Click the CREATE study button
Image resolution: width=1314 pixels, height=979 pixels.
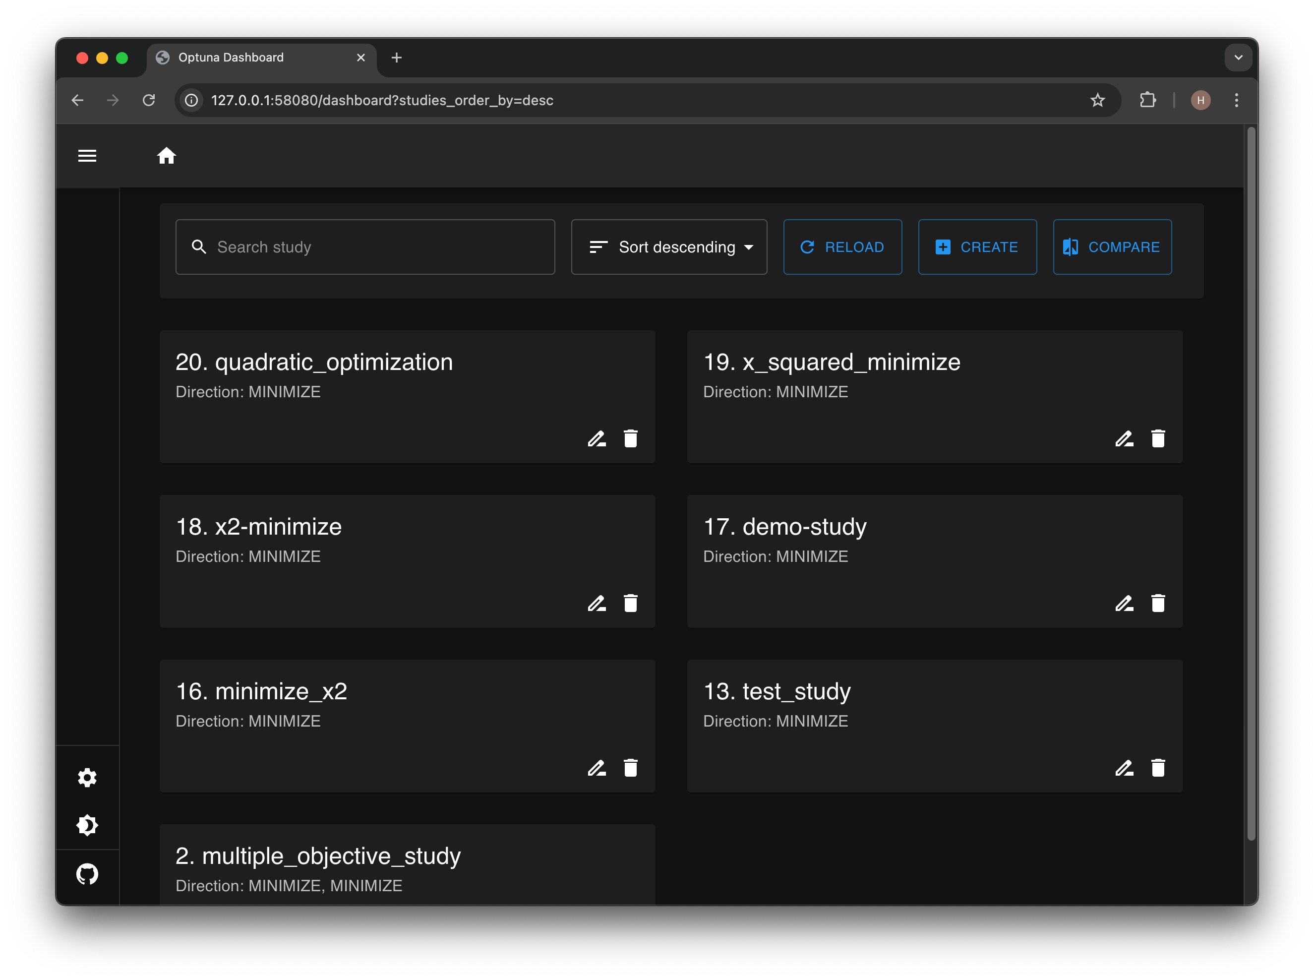(x=977, y=247)
